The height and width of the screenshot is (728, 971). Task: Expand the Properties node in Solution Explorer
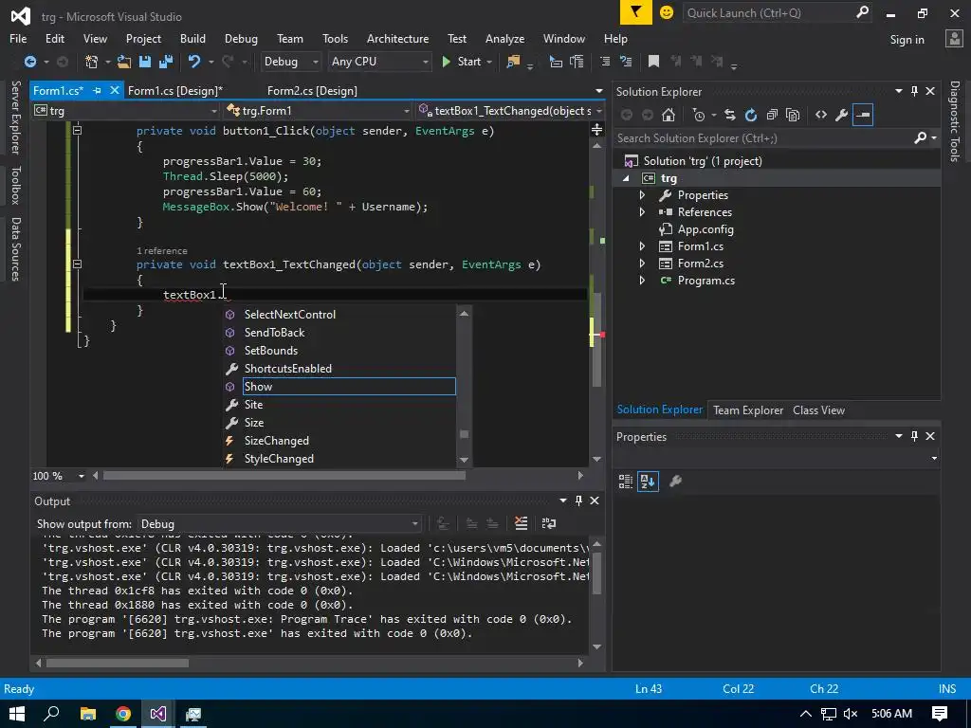pyautogui.click(x=642, y=195)
